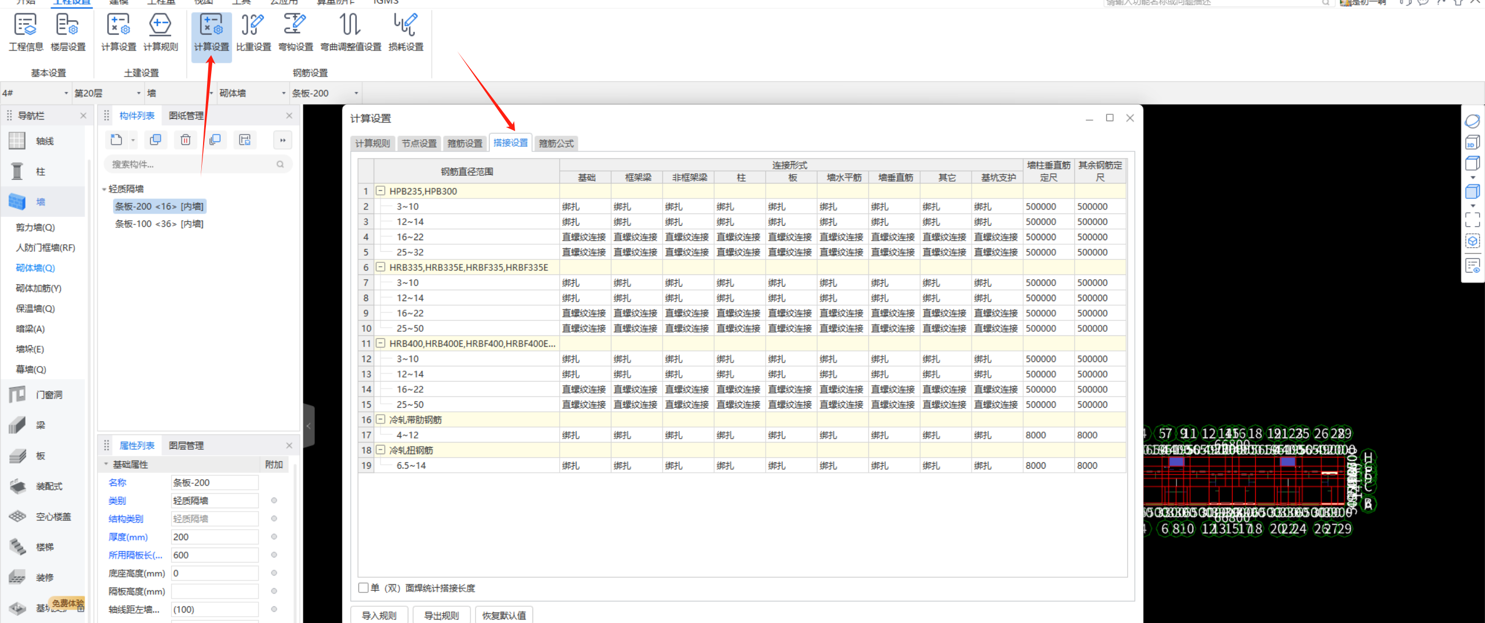Image resolution: width=1485 pixels, height=623 pixels.
Task: Select 楼梯 category in navigation bar
Action: pos(43,547)
